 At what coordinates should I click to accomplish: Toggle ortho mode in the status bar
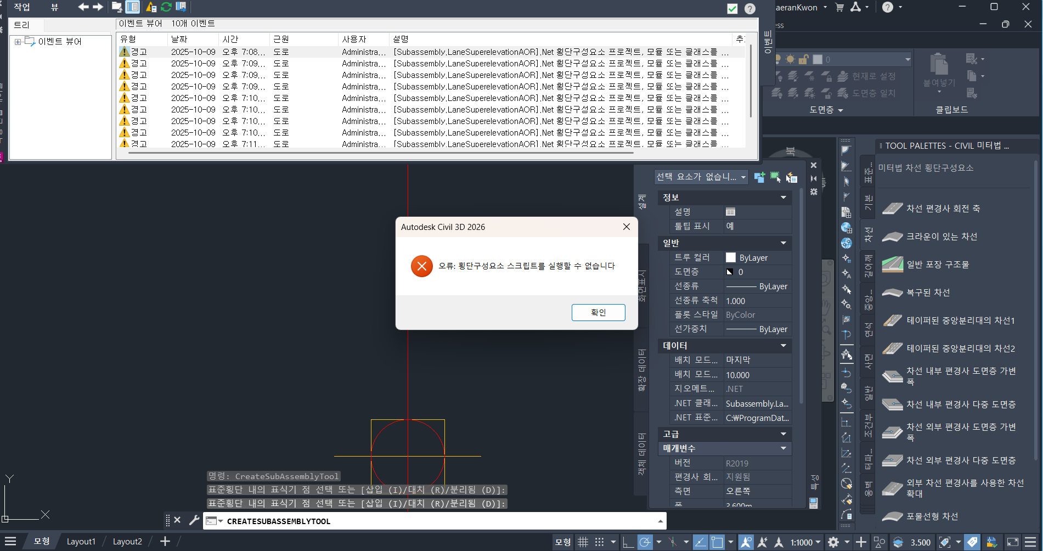(x=628, y=542)
